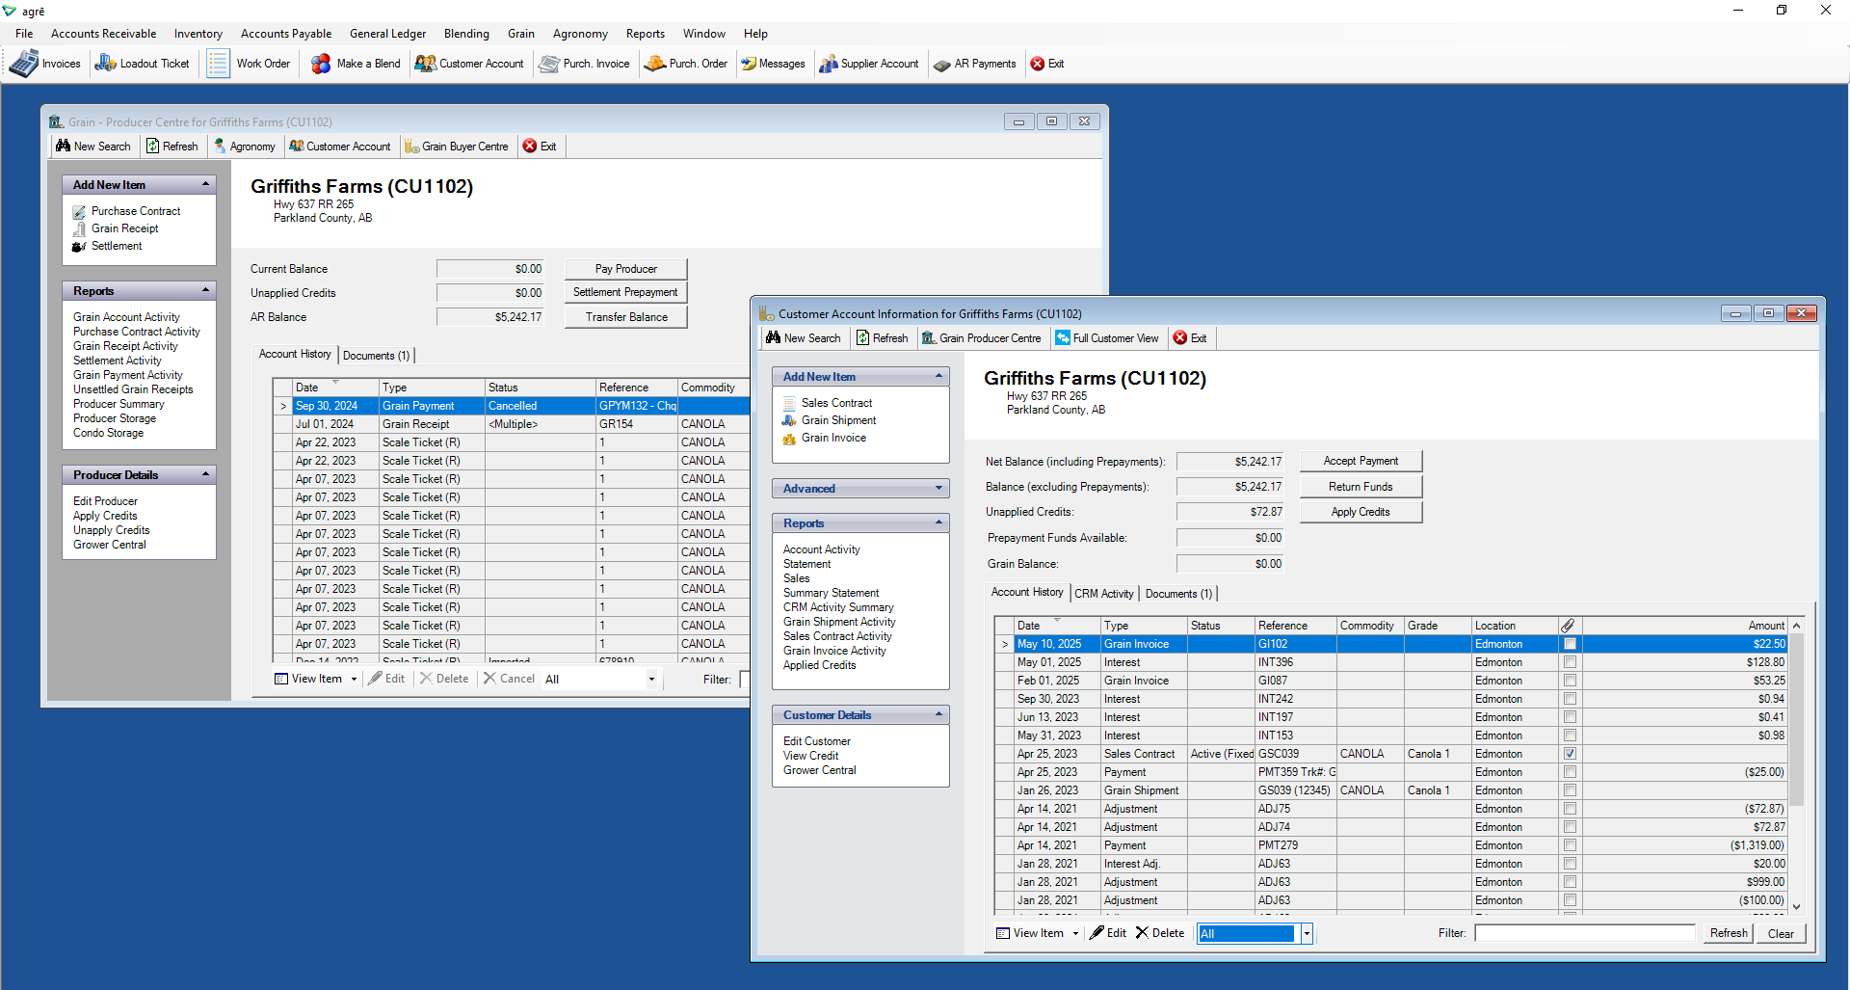
Task: Toggle the attachment checkbox for the GSC039 row
Action: 1570,754
